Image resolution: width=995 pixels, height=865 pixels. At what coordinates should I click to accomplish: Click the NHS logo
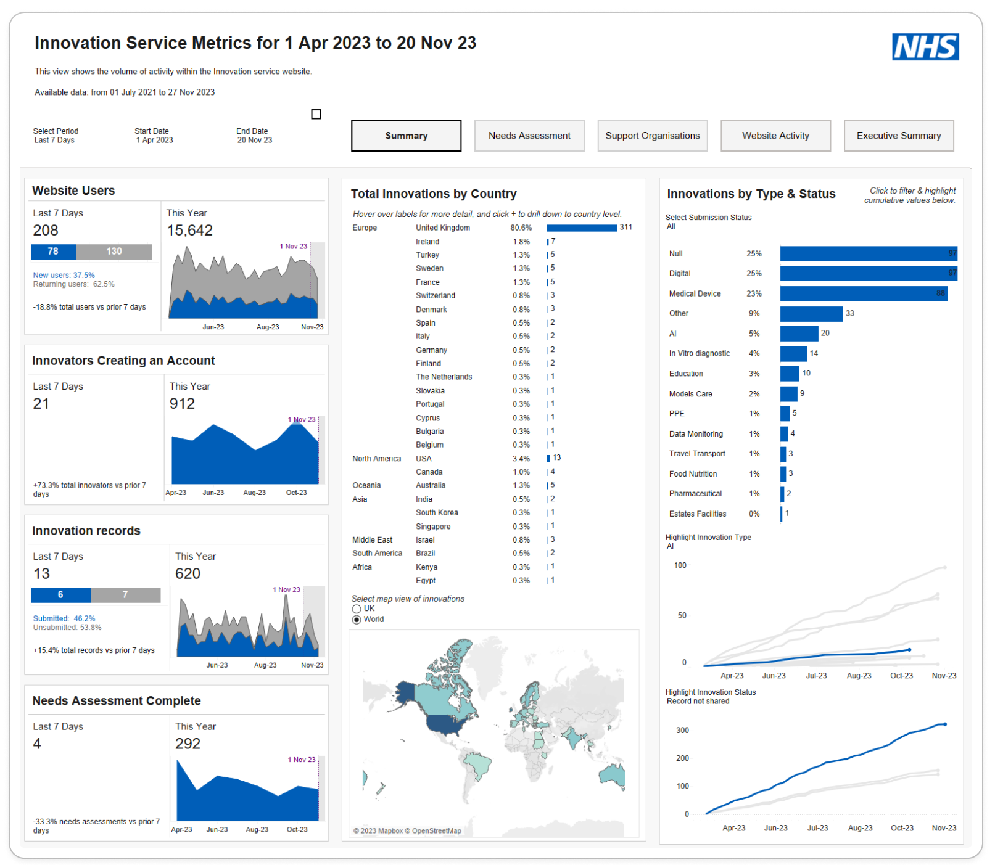(925, 47)
